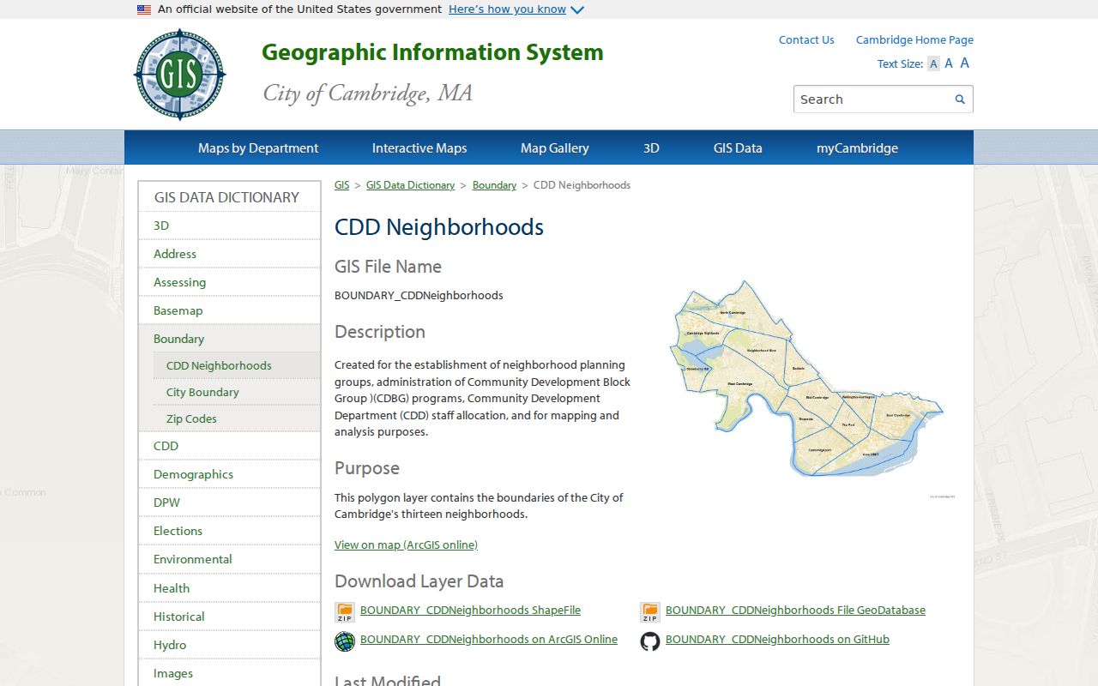Image resolution: width=1098 pixels, height=686 pixels.
Task: Expand the government banner chevron
Action: 577,10
